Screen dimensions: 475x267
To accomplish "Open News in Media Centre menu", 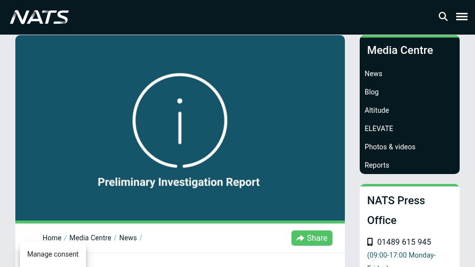I will (373, 74).
